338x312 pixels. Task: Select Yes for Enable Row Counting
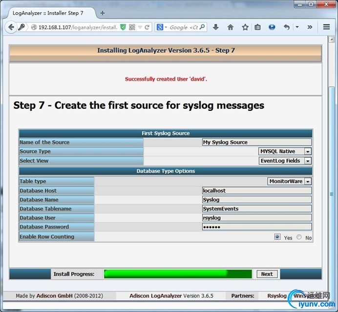tap(277, 237)
